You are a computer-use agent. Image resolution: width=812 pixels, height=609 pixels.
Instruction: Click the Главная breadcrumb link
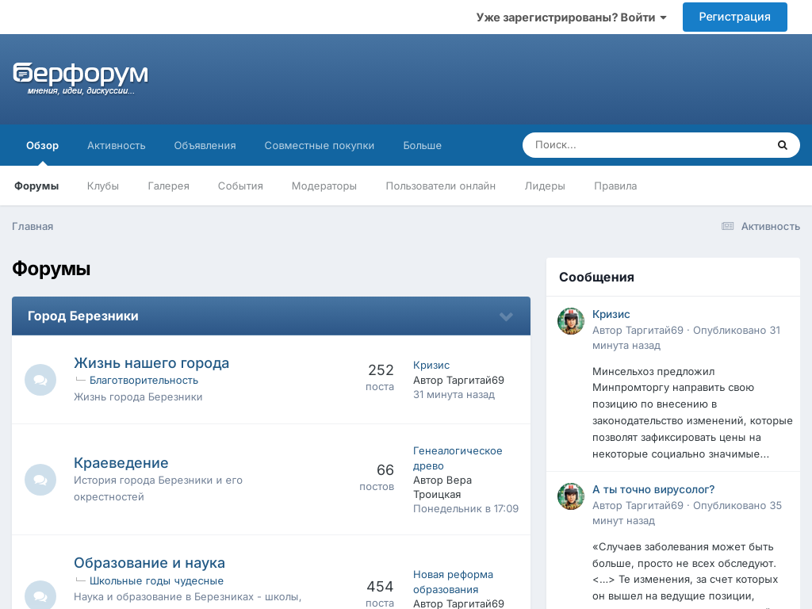tap(33, 226)
